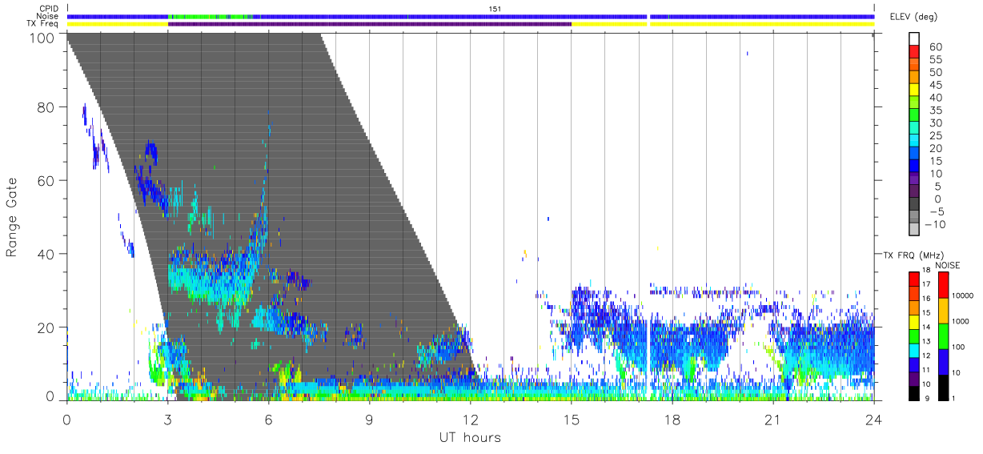Click the "CPID" row label
The height and width of the screenshot is (454, 983).
click(x=50, y=9)
